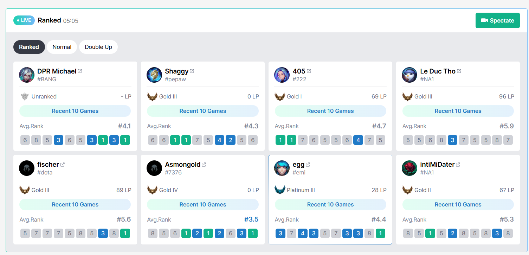Open the fischer player name link

(48, 164)
